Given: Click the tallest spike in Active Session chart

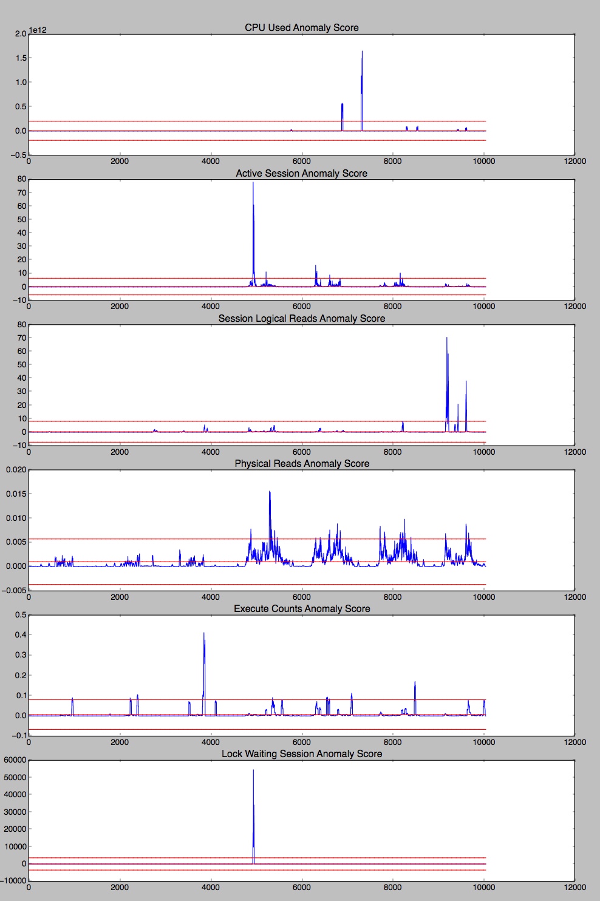Looking at the screenshot, I should coord(253,234).
